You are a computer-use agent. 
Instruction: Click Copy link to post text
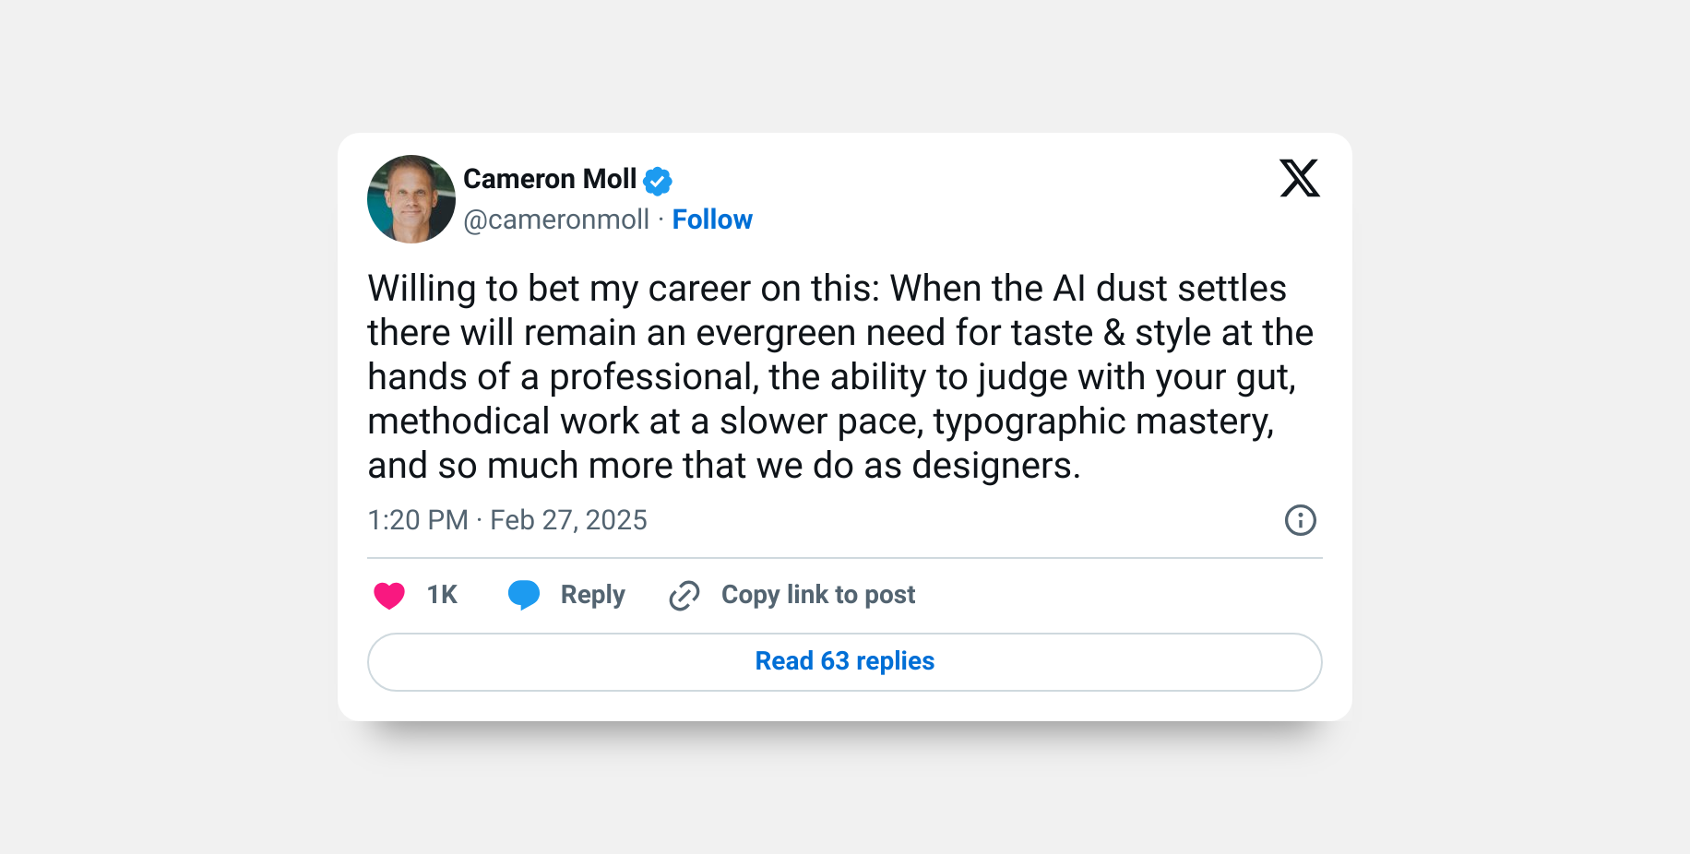[x=818, y=595]
